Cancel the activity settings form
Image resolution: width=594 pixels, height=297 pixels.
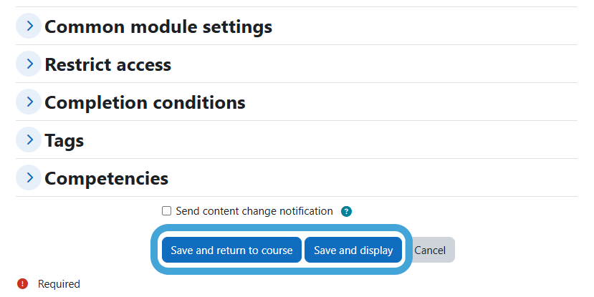[x=430, y=250]
